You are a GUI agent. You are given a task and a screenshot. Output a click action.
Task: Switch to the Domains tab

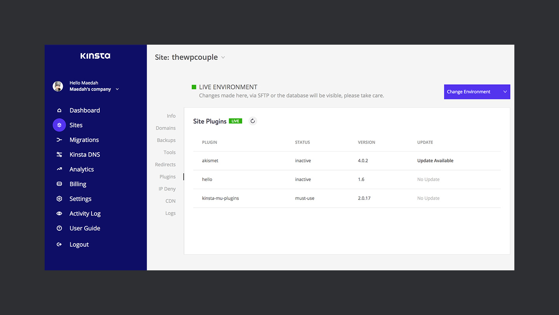166,128
